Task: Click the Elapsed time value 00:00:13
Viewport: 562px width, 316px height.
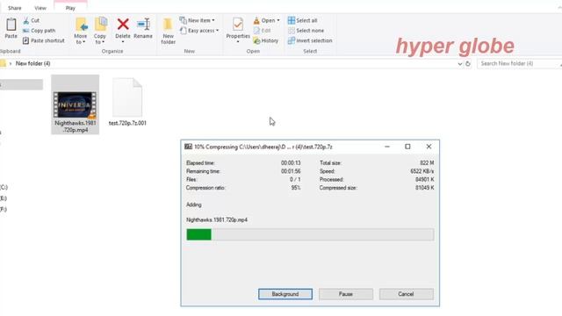Action: click(x=291, y=163)
